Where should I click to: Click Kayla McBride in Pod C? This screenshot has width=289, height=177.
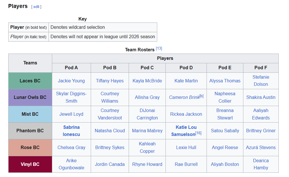pos(147,81)
